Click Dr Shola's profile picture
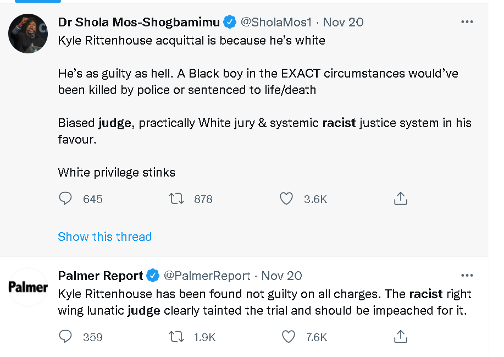 [28, 34]
